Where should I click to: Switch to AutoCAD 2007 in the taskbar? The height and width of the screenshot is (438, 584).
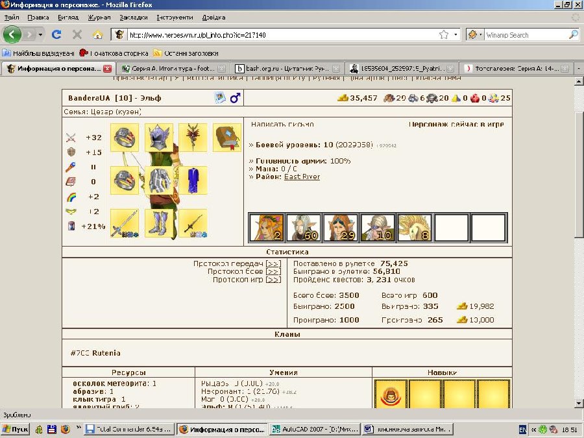315,430
